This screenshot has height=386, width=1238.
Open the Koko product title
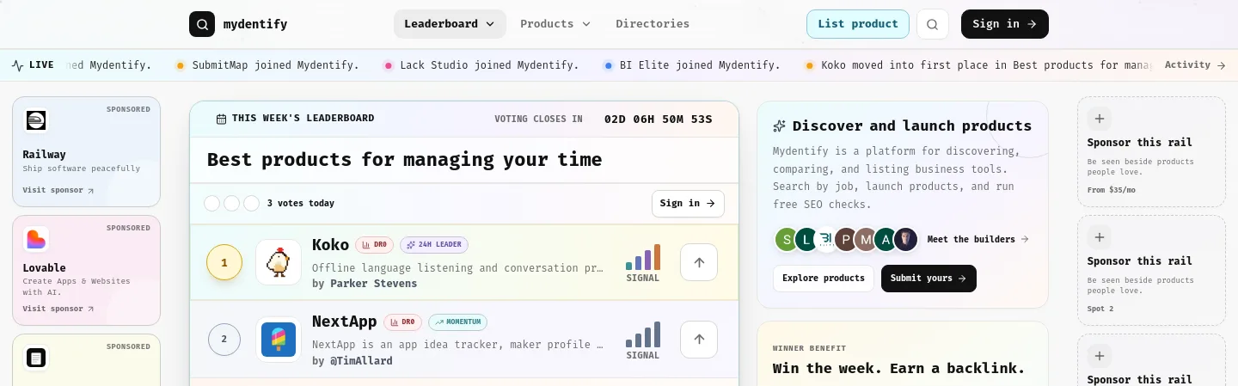(x=331, y=245)
